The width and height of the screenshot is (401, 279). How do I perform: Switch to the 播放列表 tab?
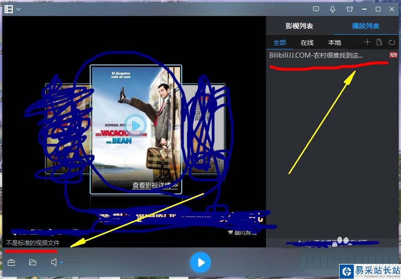(365, 26)
